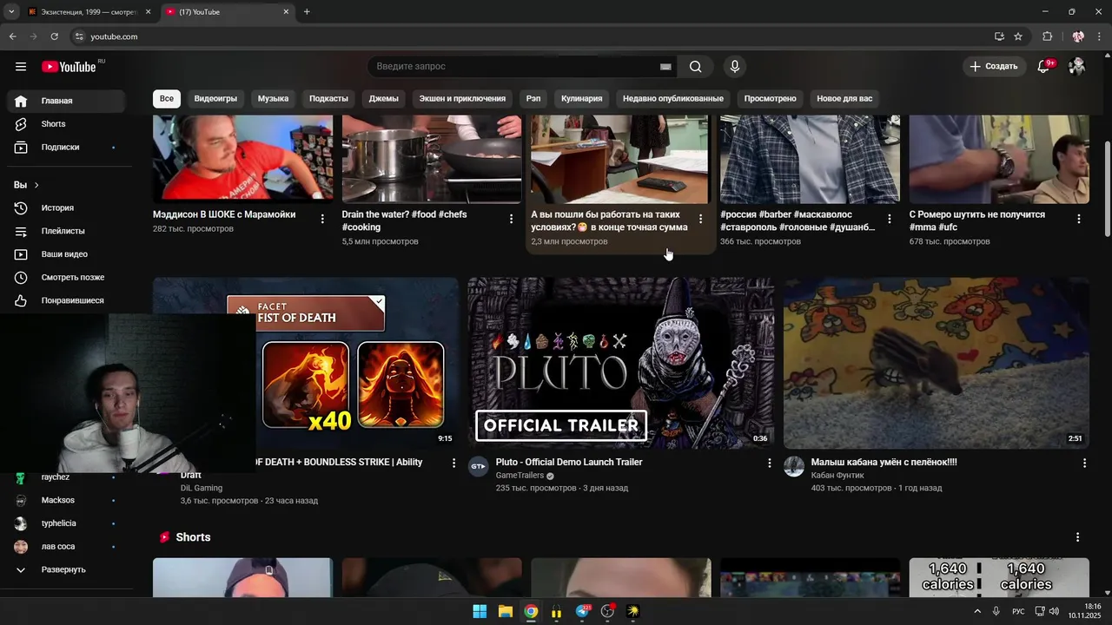Open File Explorer from the taskbar
The width and height of the screenshot is (1112, 625).
click(x=505, y=611)
